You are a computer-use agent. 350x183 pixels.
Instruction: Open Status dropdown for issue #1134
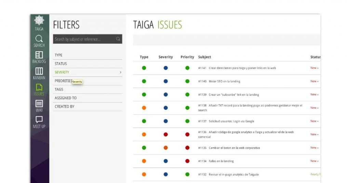tap(314, 161)
